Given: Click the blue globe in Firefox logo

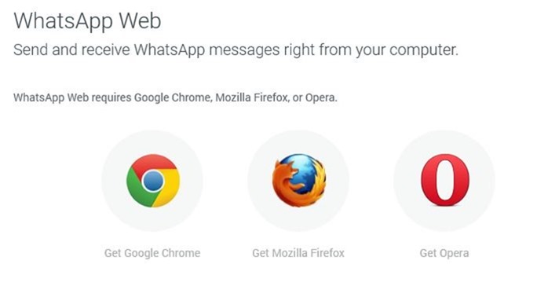Looking at the screenshot, I should [x=305, y=173].
